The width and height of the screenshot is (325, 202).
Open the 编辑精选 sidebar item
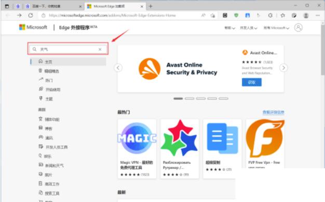click(x=49, y=71)
